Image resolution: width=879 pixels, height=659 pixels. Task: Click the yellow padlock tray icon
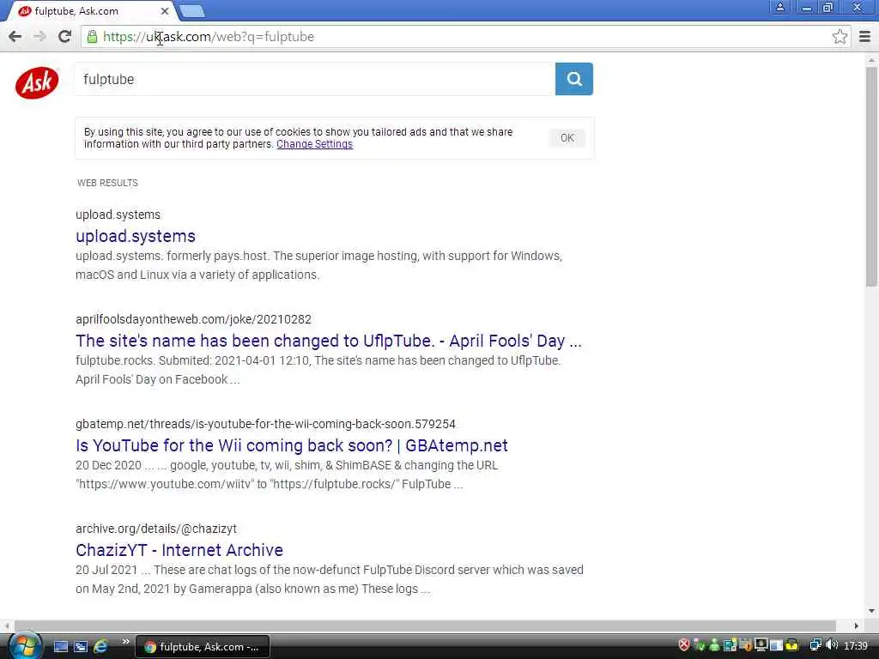coord(791,645)
